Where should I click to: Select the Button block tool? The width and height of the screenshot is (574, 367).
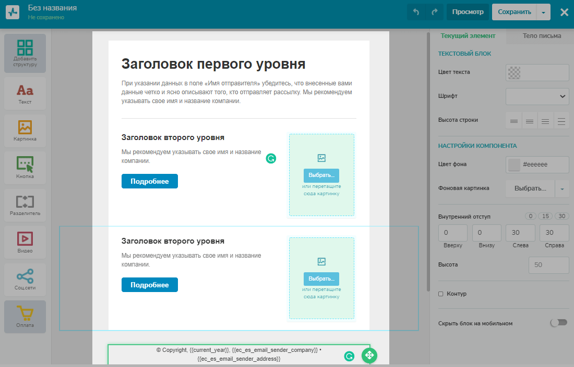[x=25, y=168]
